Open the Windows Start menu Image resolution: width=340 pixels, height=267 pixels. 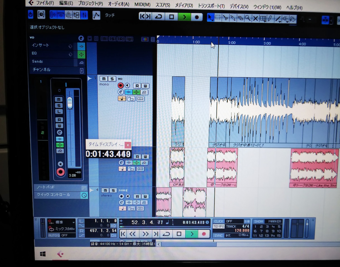click(x=43, y=254)
